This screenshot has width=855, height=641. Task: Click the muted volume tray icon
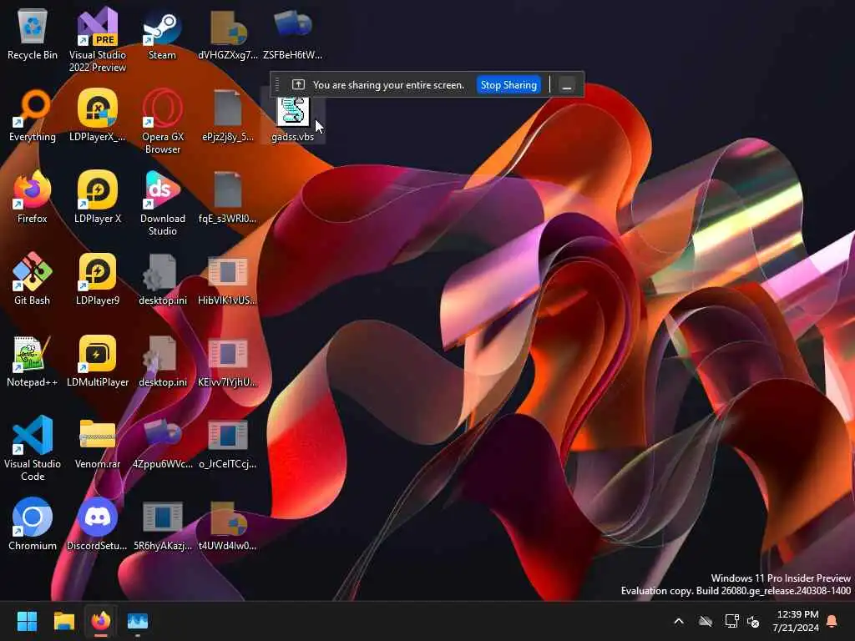pyautogui.click(x=753, y=621)
